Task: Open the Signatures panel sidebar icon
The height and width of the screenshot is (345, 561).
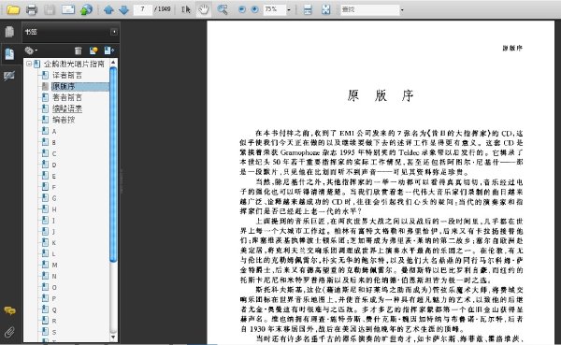Action: point(9,76)
